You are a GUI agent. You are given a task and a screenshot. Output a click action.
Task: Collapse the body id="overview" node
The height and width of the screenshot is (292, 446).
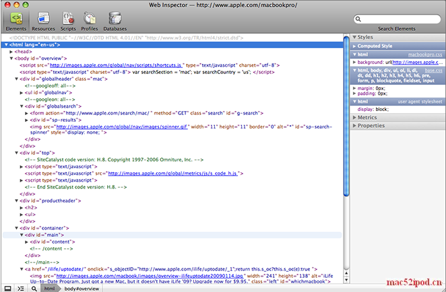(x=11, y=59)
